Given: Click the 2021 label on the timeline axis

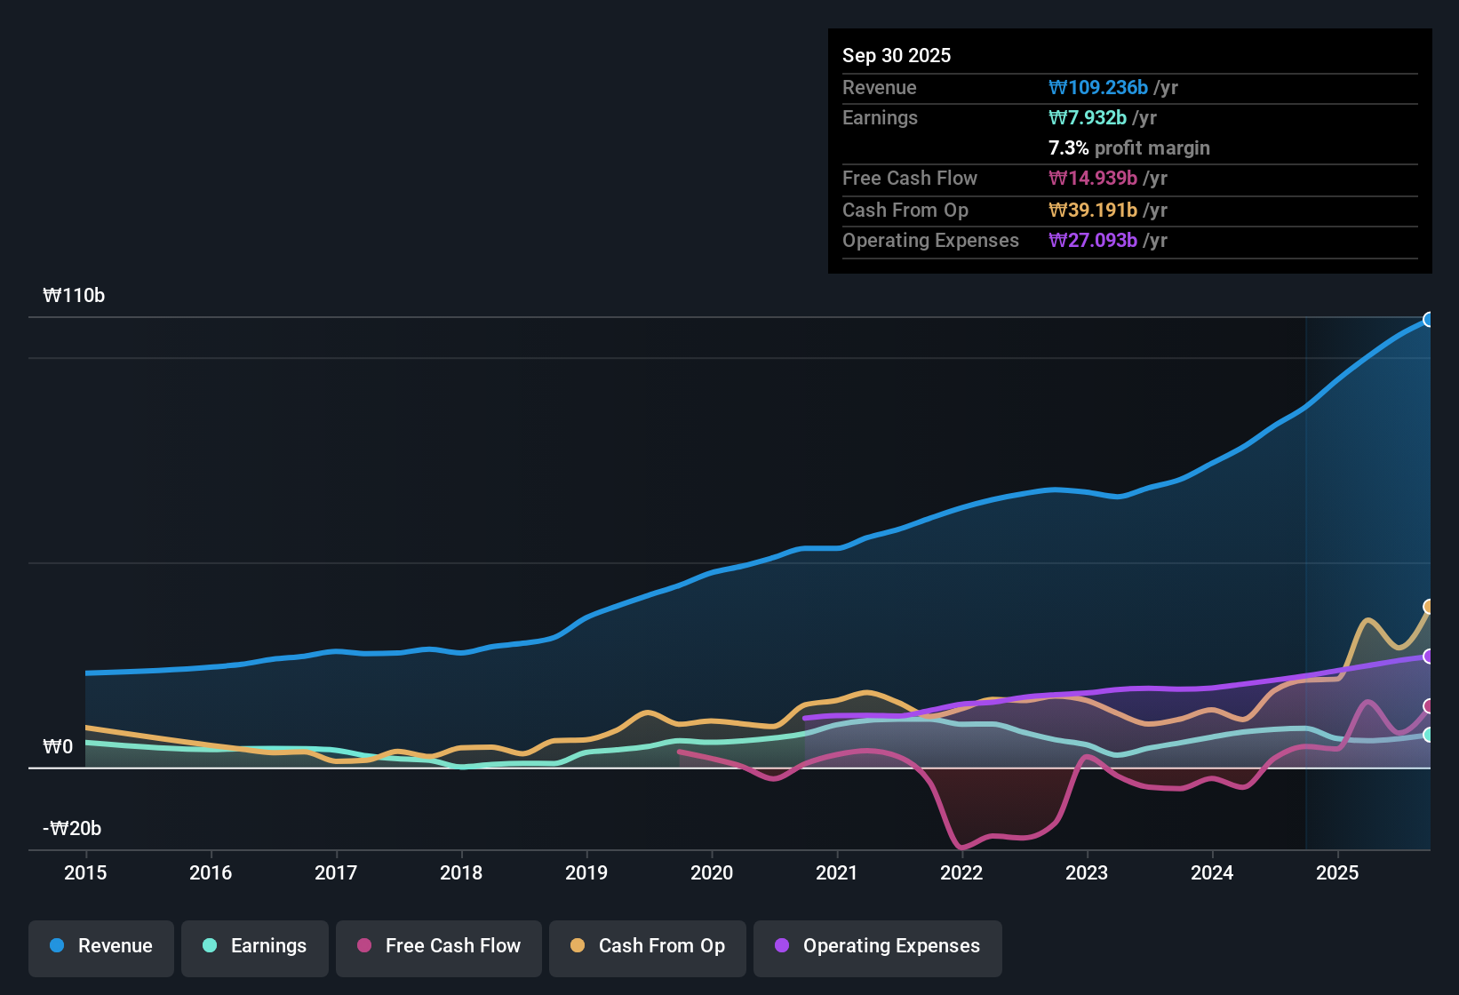Looking at the screenshot, I should [x=836, y=873].
